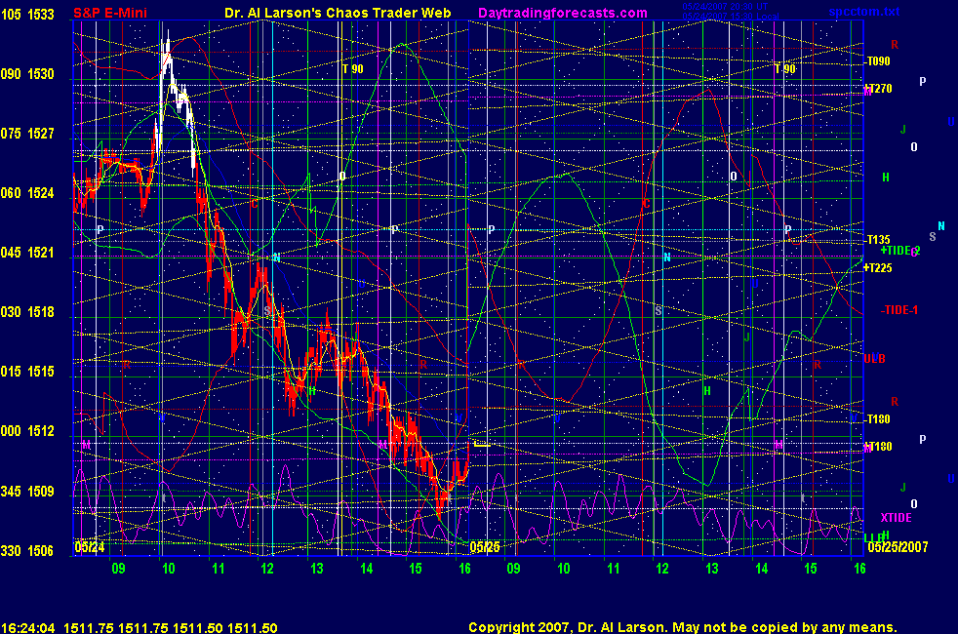This screenshot has width=958, height=634.
Task: Click the "05/25" session date label
Action: (485, 546)
